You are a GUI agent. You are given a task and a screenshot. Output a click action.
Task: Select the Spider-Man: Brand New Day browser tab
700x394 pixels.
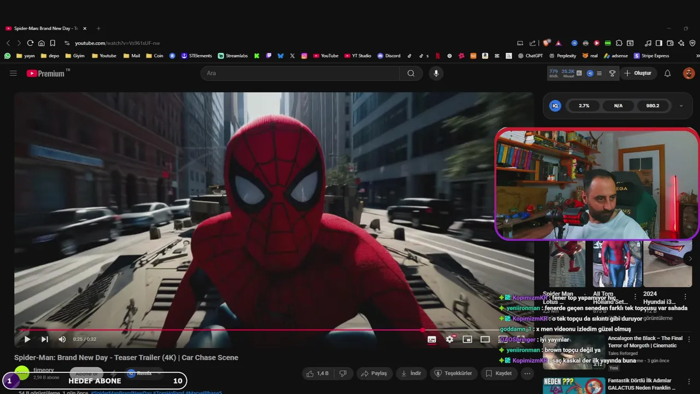pyautogui.click(x=46, y=28)
